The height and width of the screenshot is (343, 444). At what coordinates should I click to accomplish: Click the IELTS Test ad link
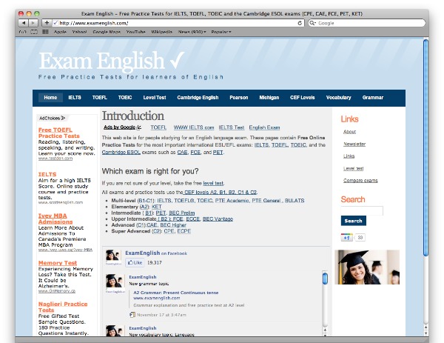point(232,127)
